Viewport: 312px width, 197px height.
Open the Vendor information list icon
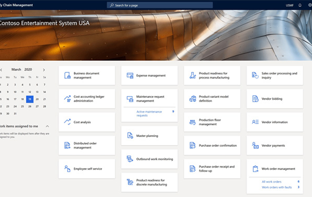tap(255, 122)
